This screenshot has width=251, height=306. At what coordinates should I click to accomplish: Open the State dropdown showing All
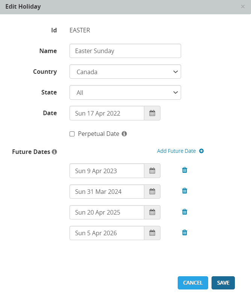[x=125, y=93]
